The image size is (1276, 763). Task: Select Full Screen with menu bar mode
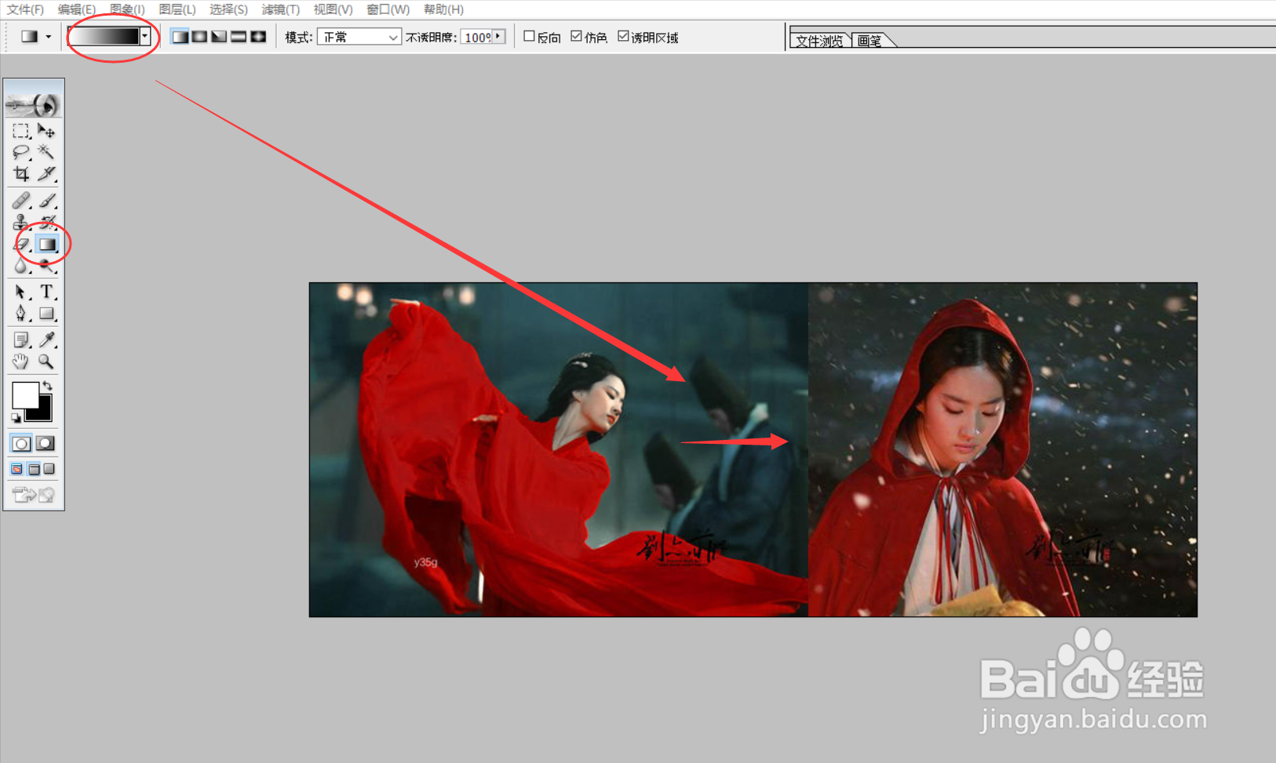[34, 469]
